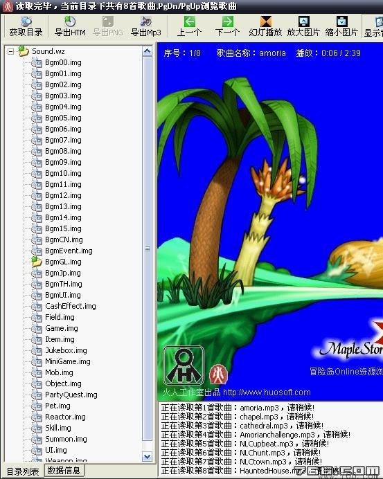Select Bgm14.img in the tree
Screen dimensions: 383x479
[x=63, y=217]
